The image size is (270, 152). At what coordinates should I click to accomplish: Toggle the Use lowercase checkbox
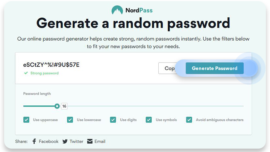point(70,120)
